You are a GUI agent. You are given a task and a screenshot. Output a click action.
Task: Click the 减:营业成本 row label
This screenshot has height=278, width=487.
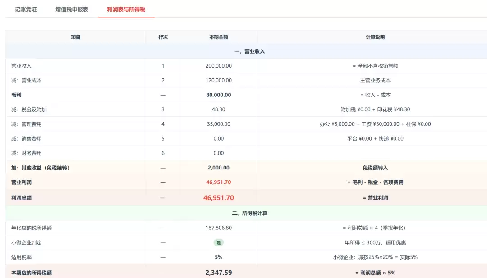click(x=27, y=80)
